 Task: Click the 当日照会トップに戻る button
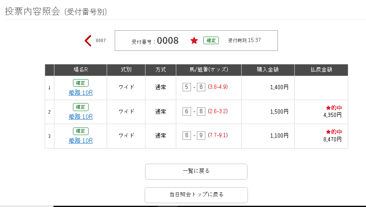[x=196, y=195]
